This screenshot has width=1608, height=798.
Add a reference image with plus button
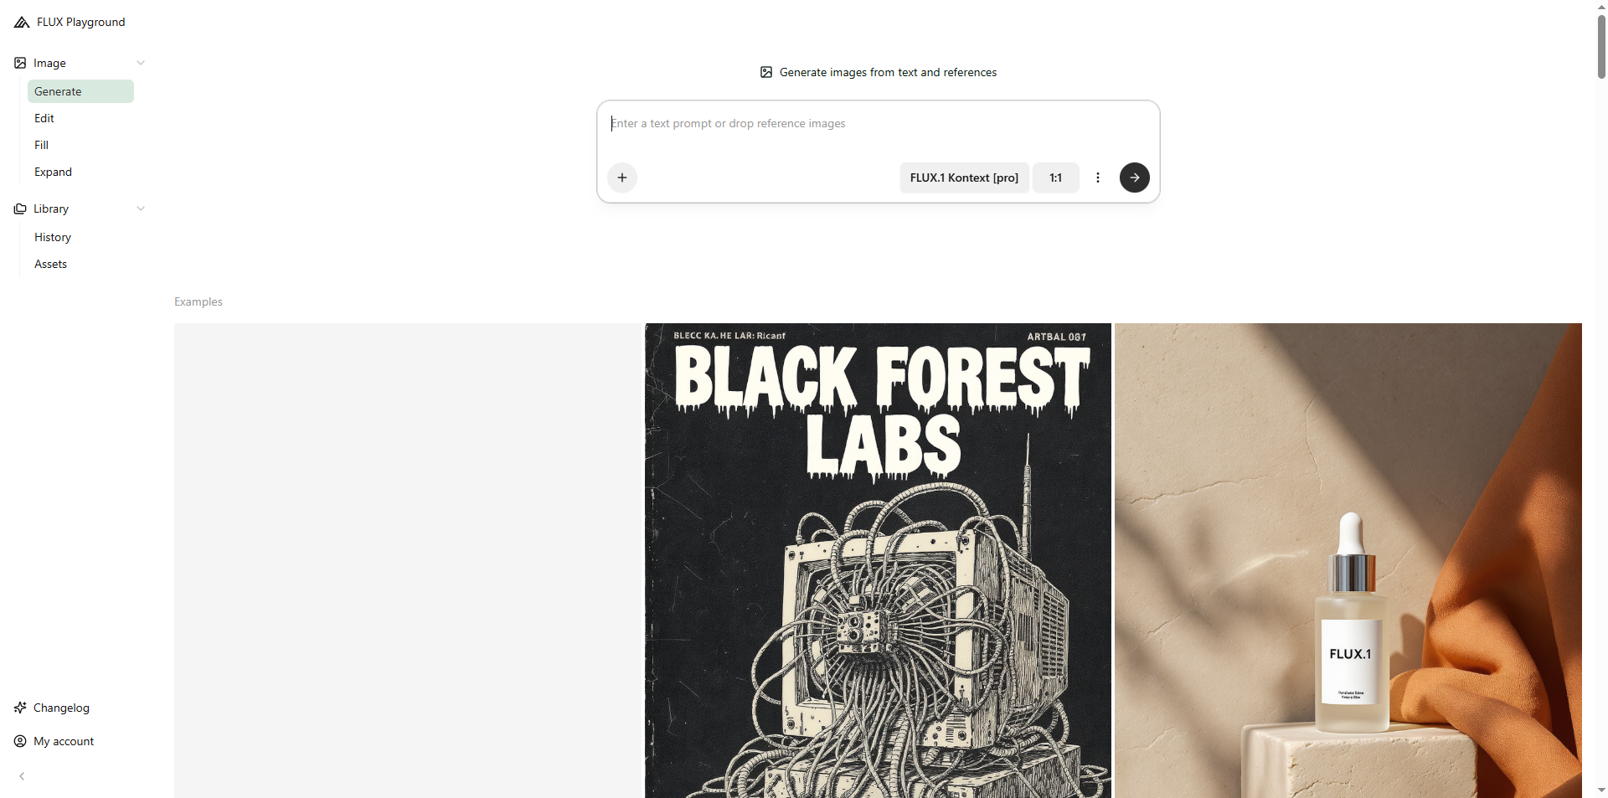[622, 178]
